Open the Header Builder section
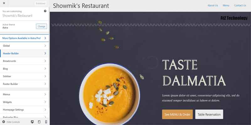The height and width of the screenshot is (125, 251). click(x=24, y=53)
